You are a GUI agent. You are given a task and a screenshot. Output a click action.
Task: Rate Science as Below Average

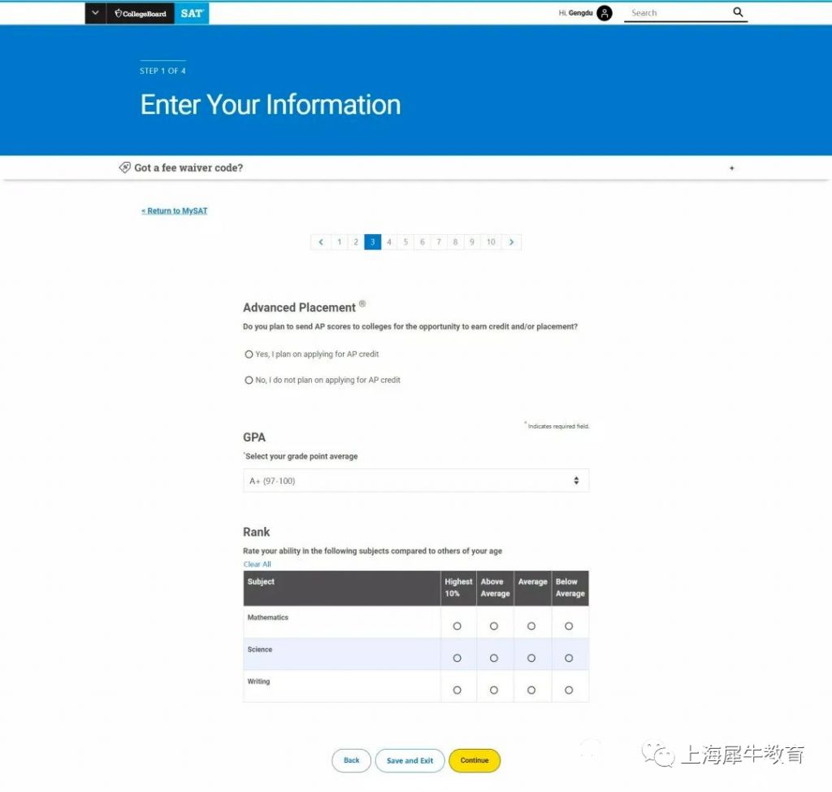coord(570,657)
